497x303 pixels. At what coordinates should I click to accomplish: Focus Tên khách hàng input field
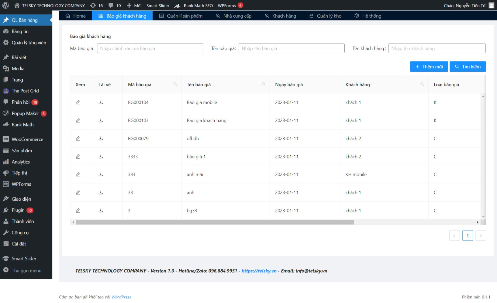click(x=437, y=48)
